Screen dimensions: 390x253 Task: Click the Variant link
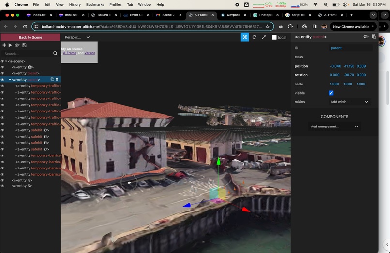click(90, 53)
